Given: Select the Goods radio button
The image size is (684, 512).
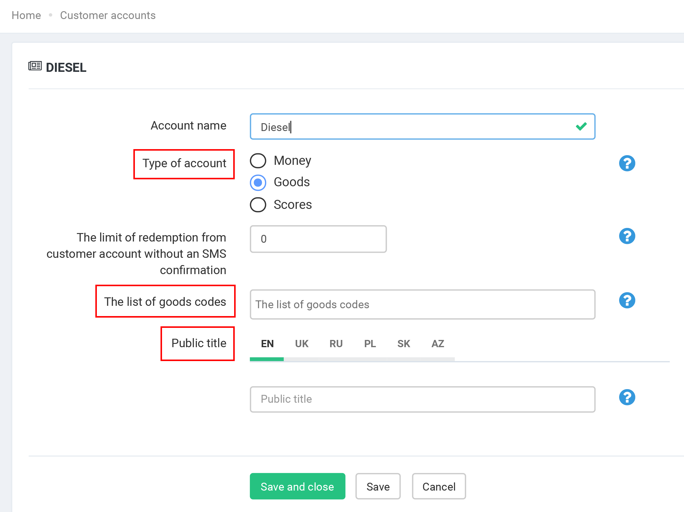Looking at the screenshot, I should pyautogui.click(x=258, y=183).
